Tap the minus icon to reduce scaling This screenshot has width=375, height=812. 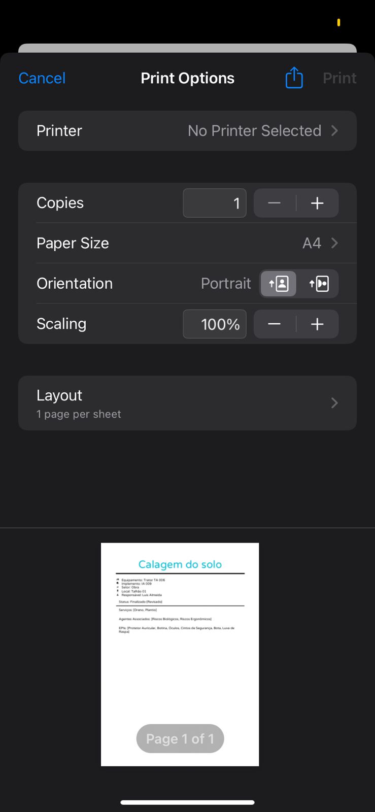click(274, 324)
